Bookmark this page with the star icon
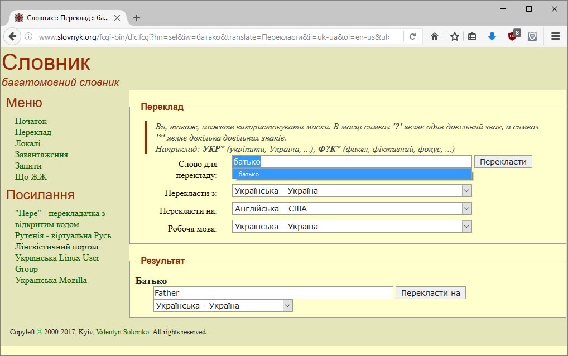Screen dimensions: 568x356 point(454,37)
